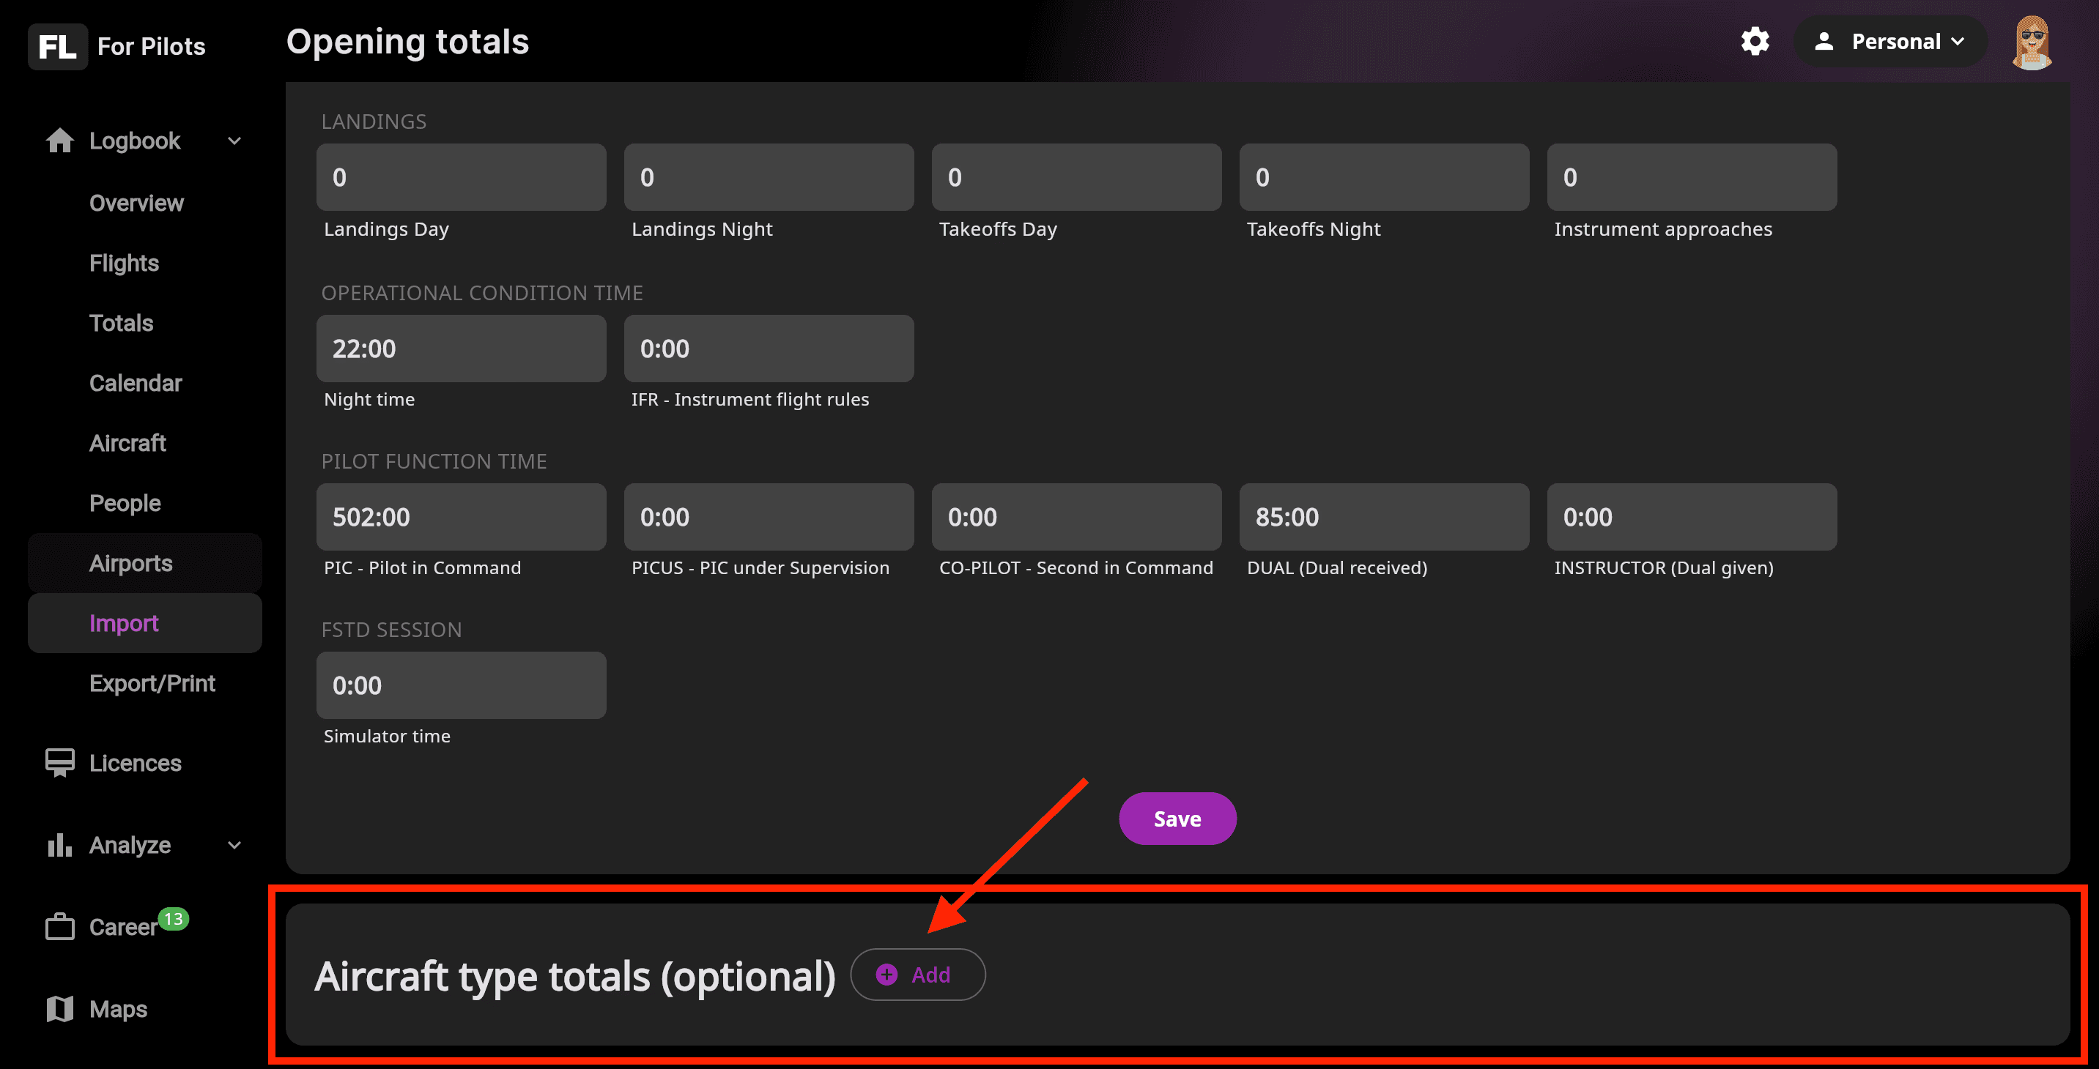This screenshot has height=1069, width=2099.
Task: Click the Logbook home icon
Action: pyautogui.click(x=59, y=141)
